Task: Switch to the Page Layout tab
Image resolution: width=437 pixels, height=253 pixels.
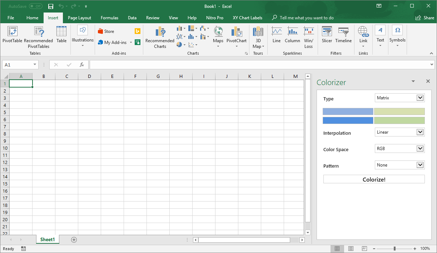Action: [79, 18]
